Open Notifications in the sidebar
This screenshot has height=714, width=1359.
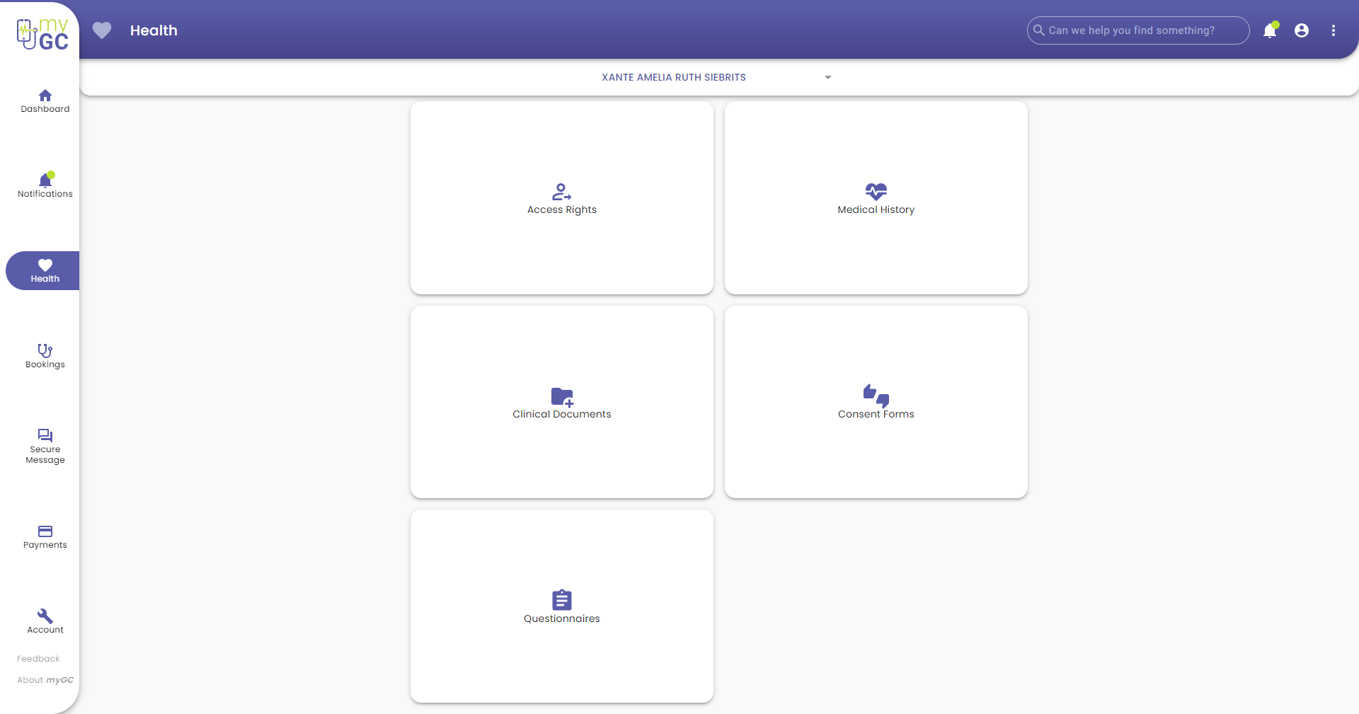click(x=45, y=185)
